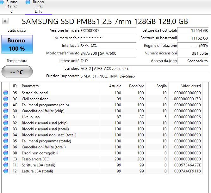The image size is (211, 193).
Task: Click the status icon for Errori non correggibili
Action: pos(6,153)
